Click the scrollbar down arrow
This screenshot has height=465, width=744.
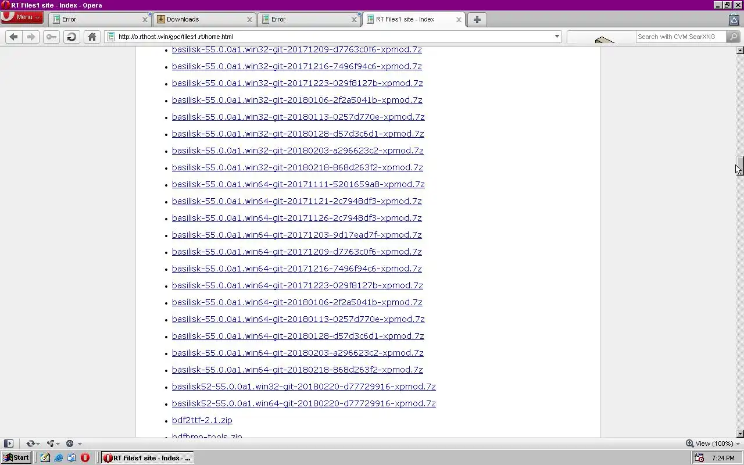pyautogui.click(x=740, y=434)
